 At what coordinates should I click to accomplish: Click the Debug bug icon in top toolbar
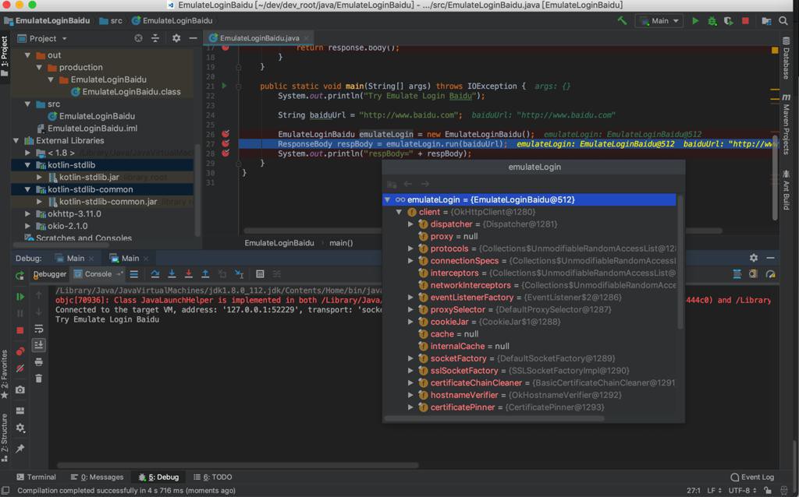pos(712,21)
